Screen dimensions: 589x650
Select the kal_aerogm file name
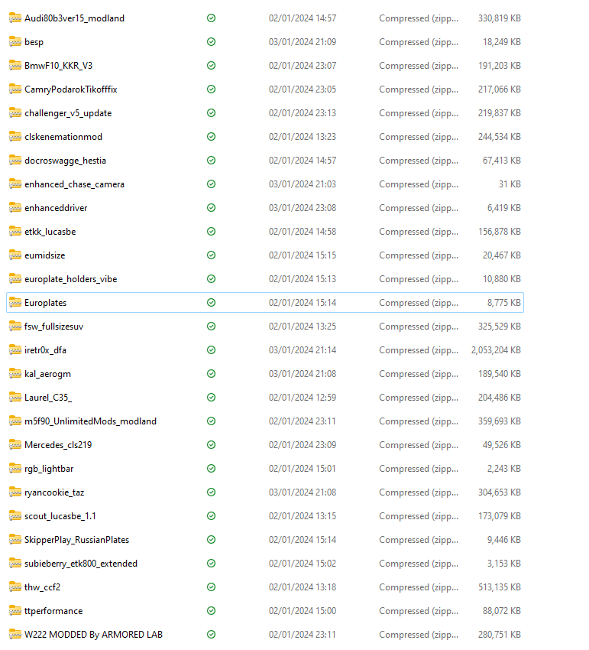coord(47,374)
